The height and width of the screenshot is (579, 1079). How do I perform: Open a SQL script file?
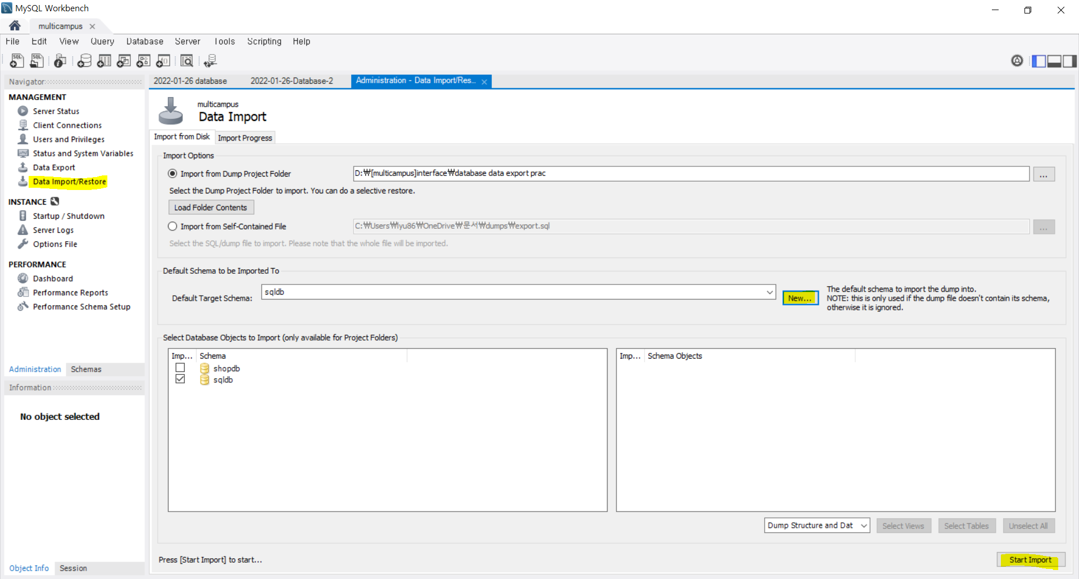pos(37,61)
